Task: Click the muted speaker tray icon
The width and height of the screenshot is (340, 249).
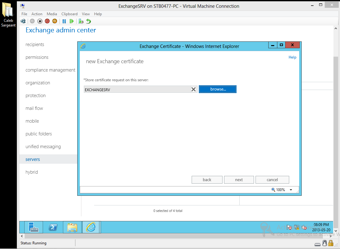Action: point(304,227)
